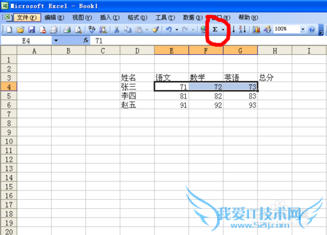The height and width of the screenshot is (235, 327).
Task: Click the AutoSum sigma button
Action: [x=215, y=29]
